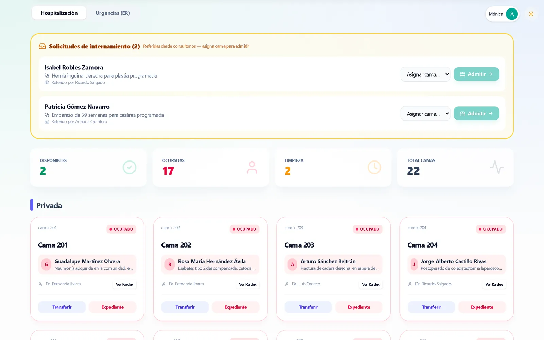Image resolution: width=544 pixels, height=340 pixels.
Task: Click the Mónica user name label
Action: (496, 14)
